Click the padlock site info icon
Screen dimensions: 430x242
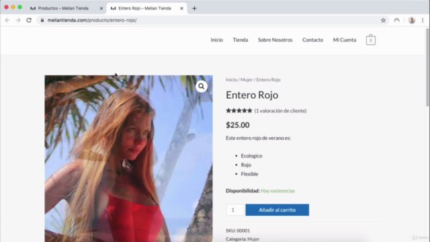[42, 20]
